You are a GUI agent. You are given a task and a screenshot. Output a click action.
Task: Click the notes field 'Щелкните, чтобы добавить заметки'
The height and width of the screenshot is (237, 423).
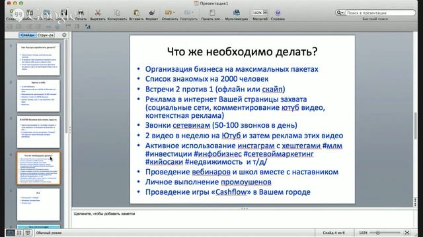click(x=104, y=214)
